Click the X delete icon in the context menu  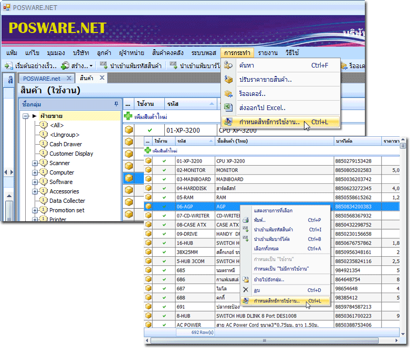[246, 290]
